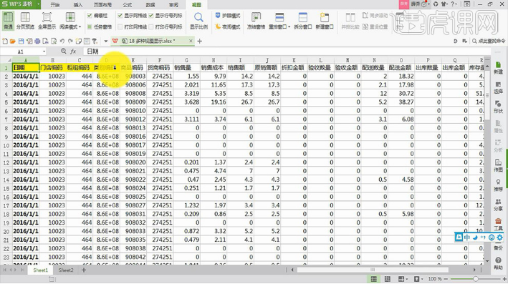The image size is (508, 284).
Task: Open the 选择 panel in right sidebar
Action: point(498,88)
